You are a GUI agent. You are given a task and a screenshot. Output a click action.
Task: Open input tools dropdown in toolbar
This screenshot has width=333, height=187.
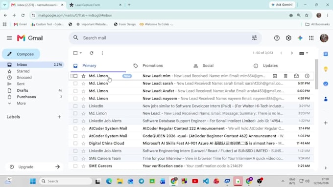pyautogui.click(x=304, y=53)
